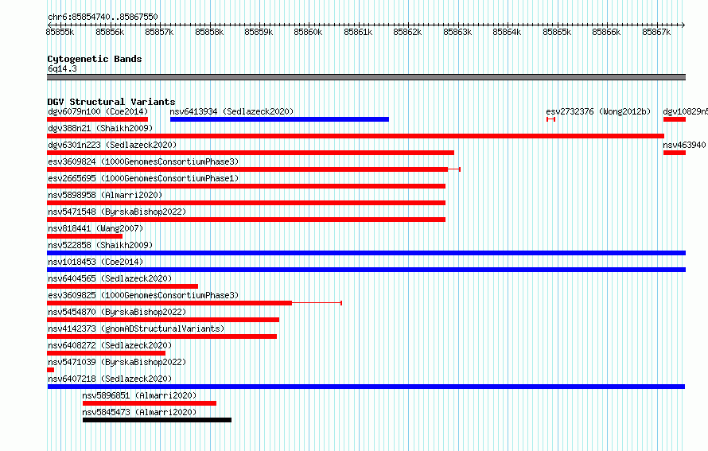This screenshot has height=451, width=708.
Task: Select the red nsv6408272 variant bar
Action: click(106, 353)
